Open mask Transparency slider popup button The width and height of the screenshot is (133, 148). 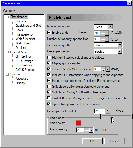(91, 130)
